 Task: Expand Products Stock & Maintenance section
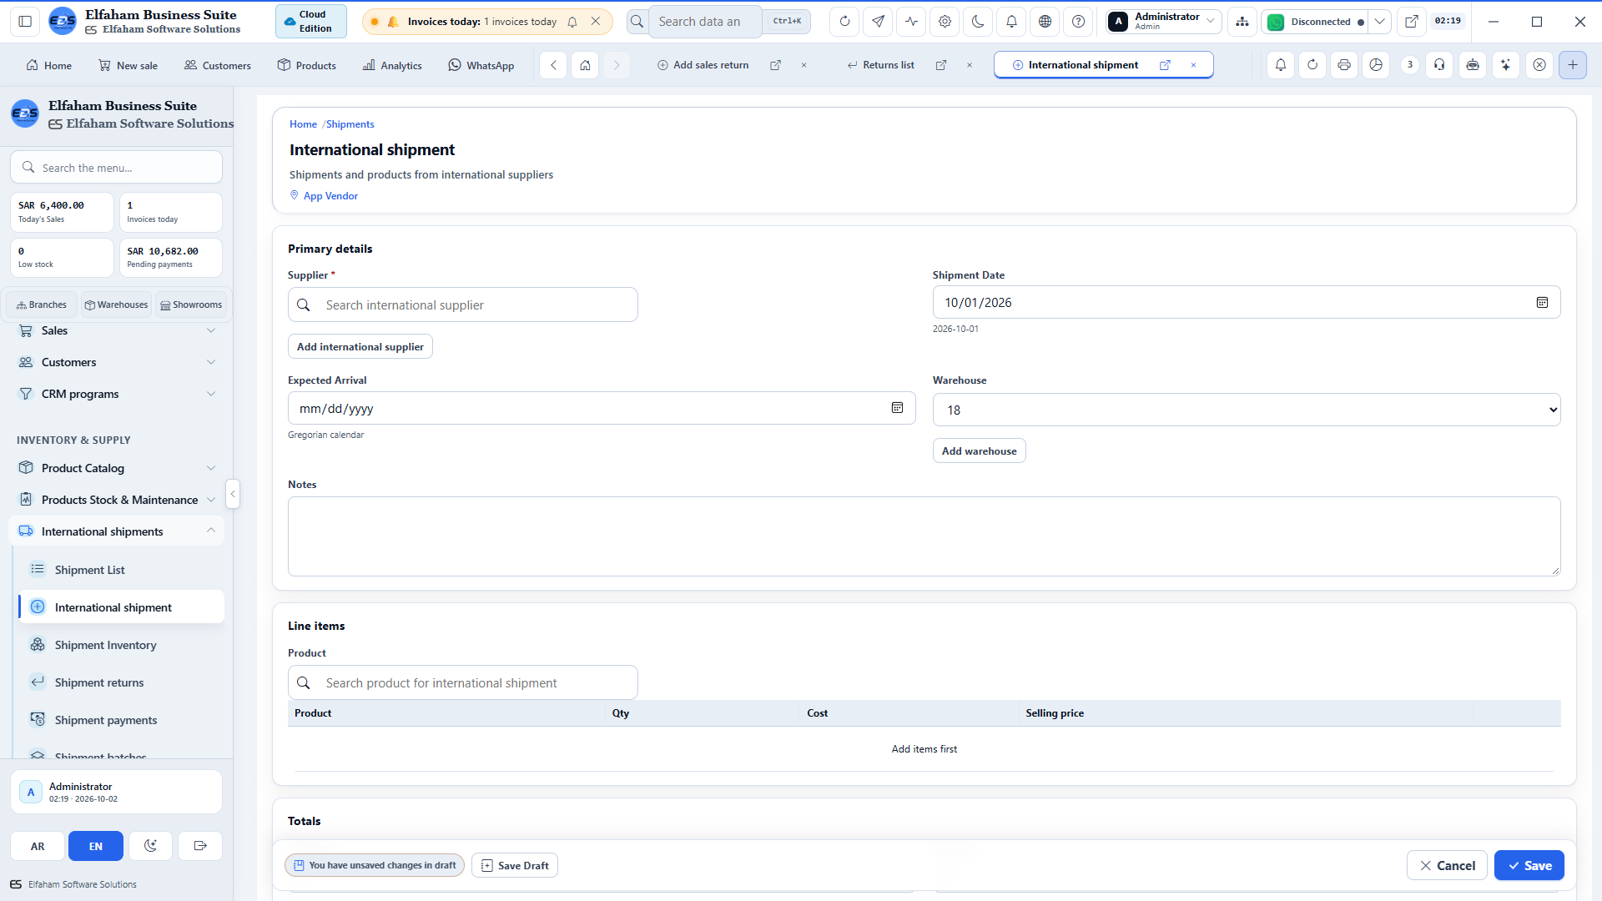pyautogui.click(x=116, y=501)
